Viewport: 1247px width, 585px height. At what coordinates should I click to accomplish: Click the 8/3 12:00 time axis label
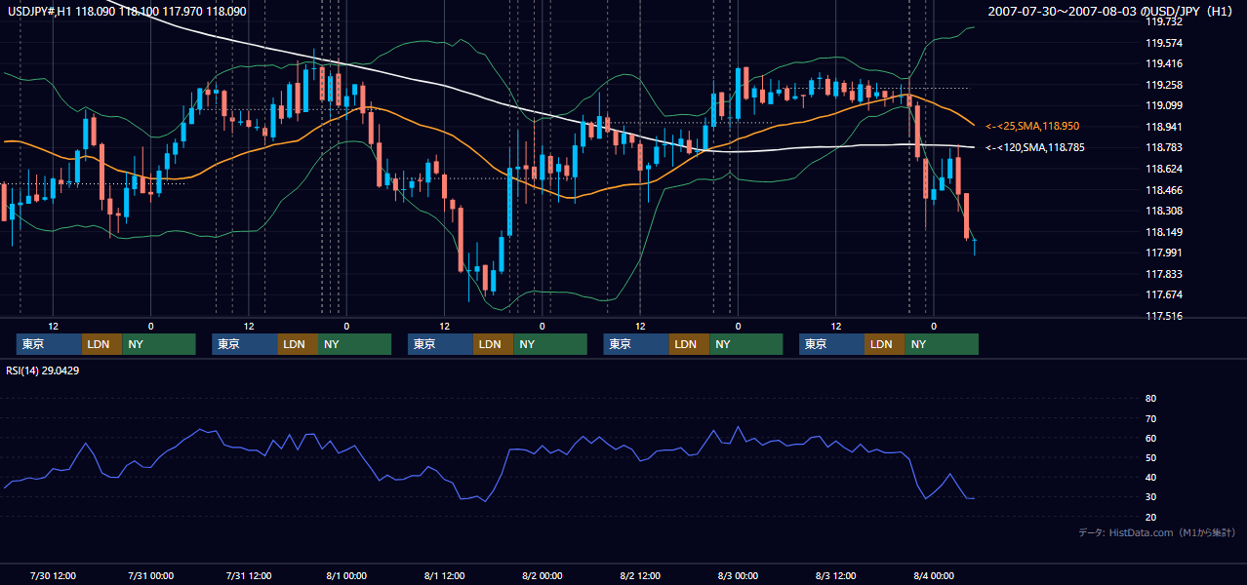836,575
